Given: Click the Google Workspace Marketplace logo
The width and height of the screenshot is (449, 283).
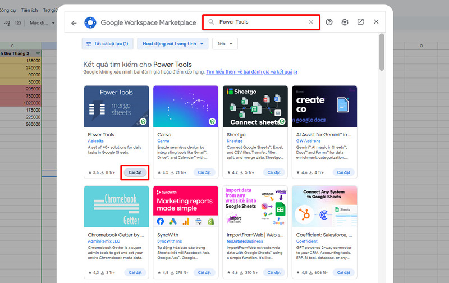Looking at the screenshot, I should (x=90, y=22).
